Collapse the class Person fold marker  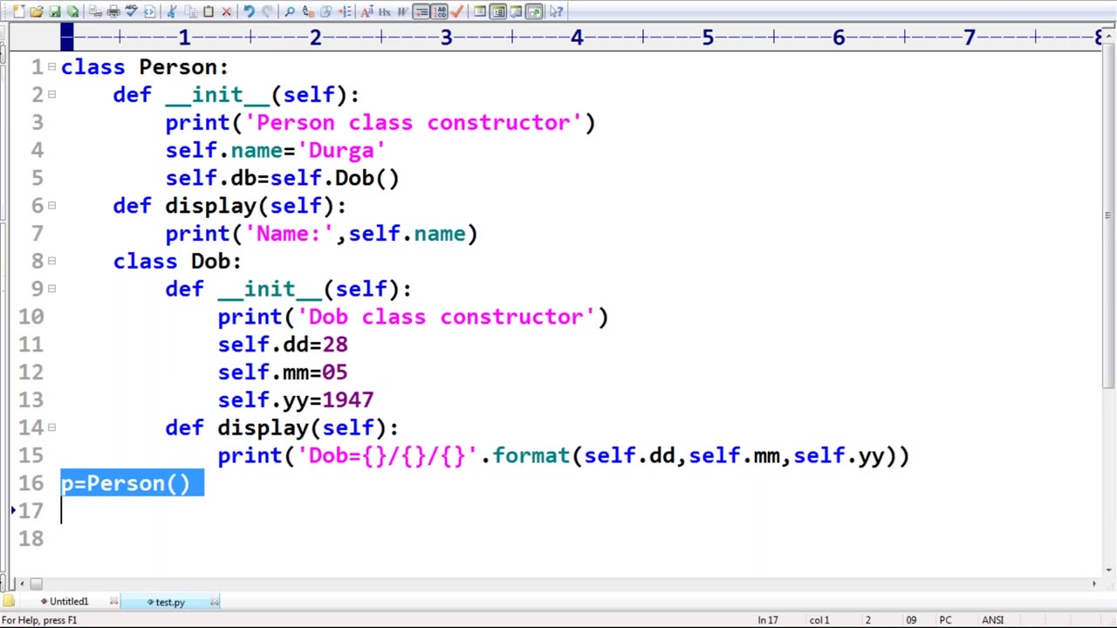(52, 66)
